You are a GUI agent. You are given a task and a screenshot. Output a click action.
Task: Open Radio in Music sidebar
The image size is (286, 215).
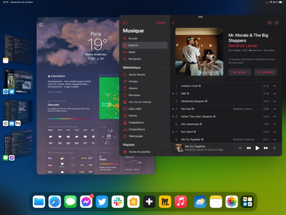tap(144, 52)
